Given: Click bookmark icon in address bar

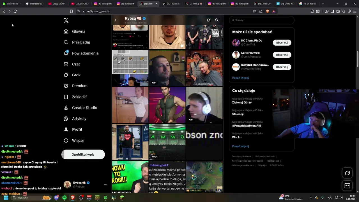Looking at the screenshot, I should 71,11.
